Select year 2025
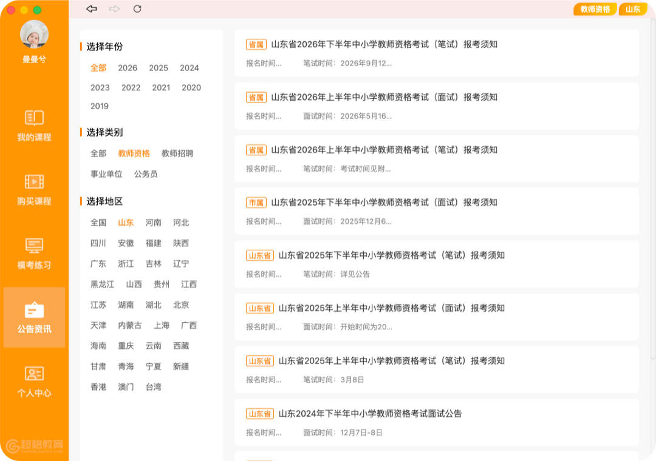 pyautogui.click(x=159, y=68)
